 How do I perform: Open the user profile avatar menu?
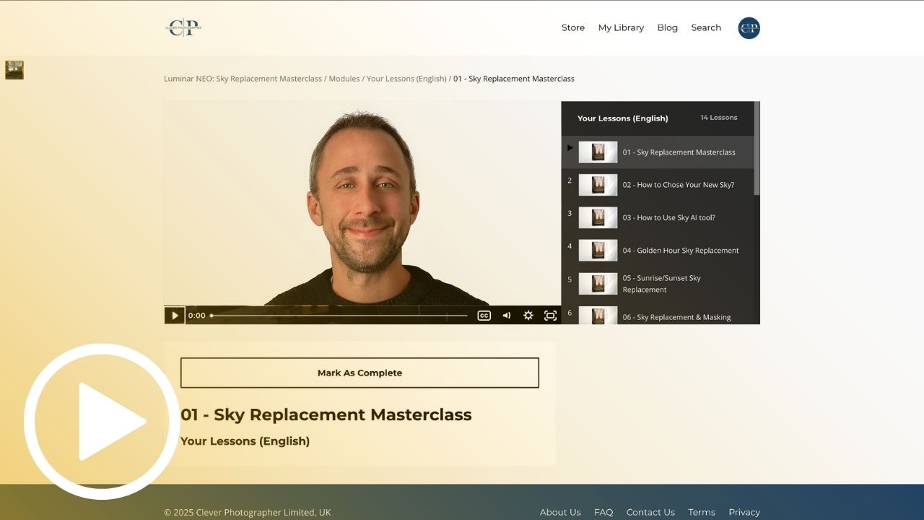click(749, 27)
